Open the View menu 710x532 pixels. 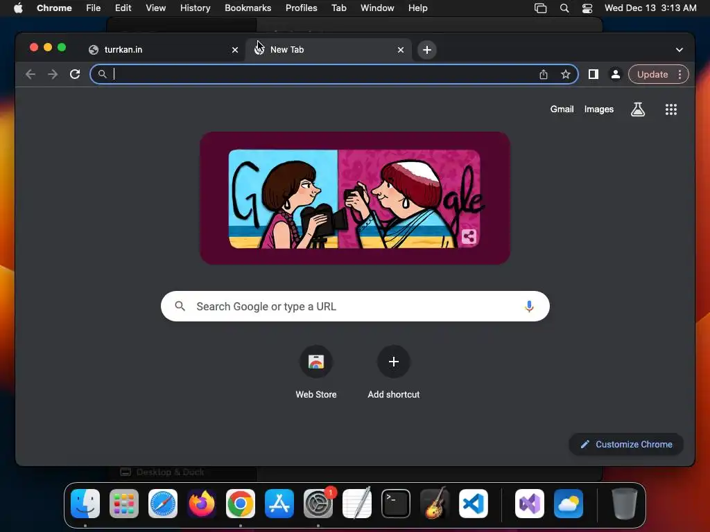(x=155, y=8)
